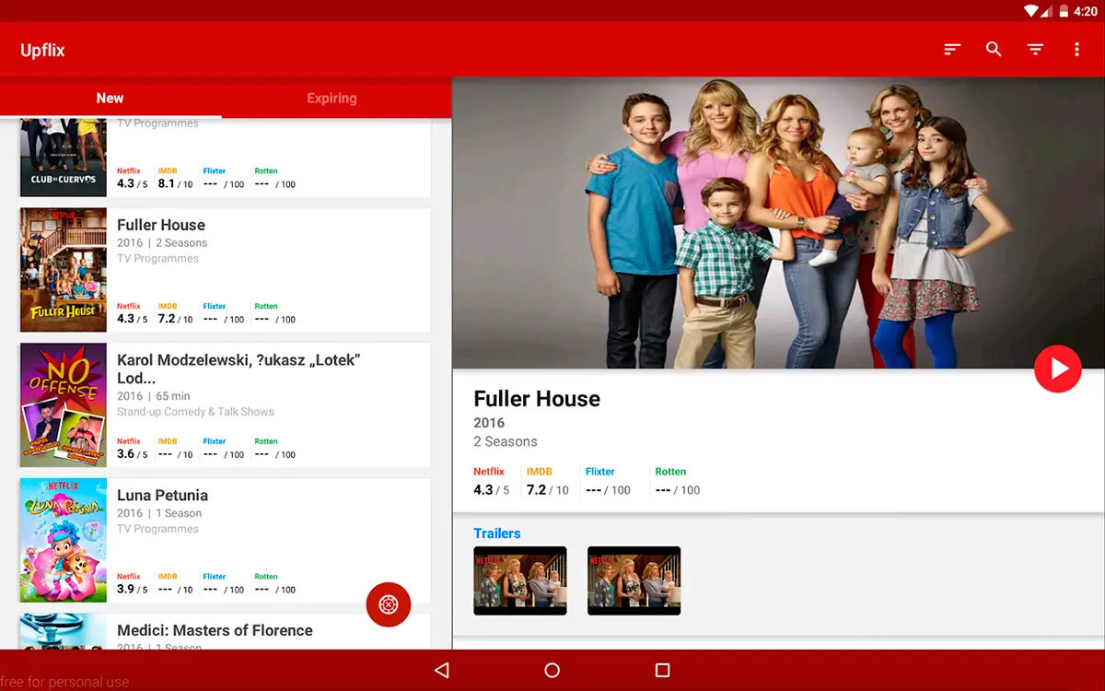Image resolution: width=1105 pixels, height=691 pixels.
Task: Tap '2 Seasons' text in detail panel
Action: click(x=506, y=441)
